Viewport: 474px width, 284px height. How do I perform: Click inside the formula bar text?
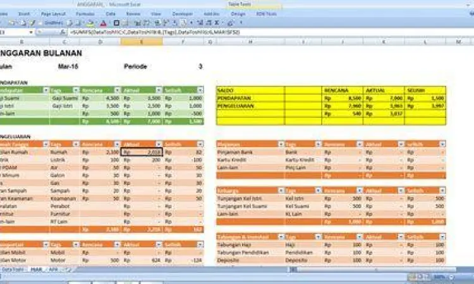click(x=190, y=32)
